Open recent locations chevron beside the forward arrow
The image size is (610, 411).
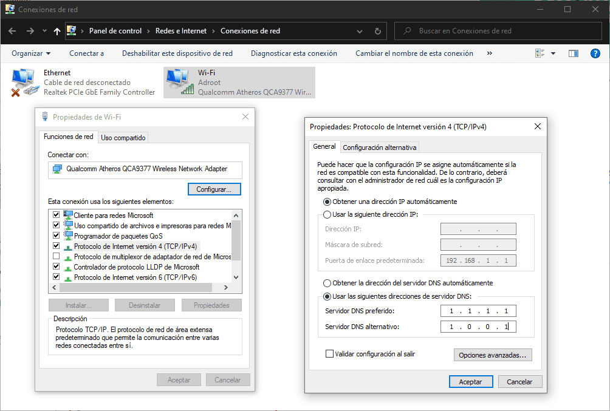[44, 31]
